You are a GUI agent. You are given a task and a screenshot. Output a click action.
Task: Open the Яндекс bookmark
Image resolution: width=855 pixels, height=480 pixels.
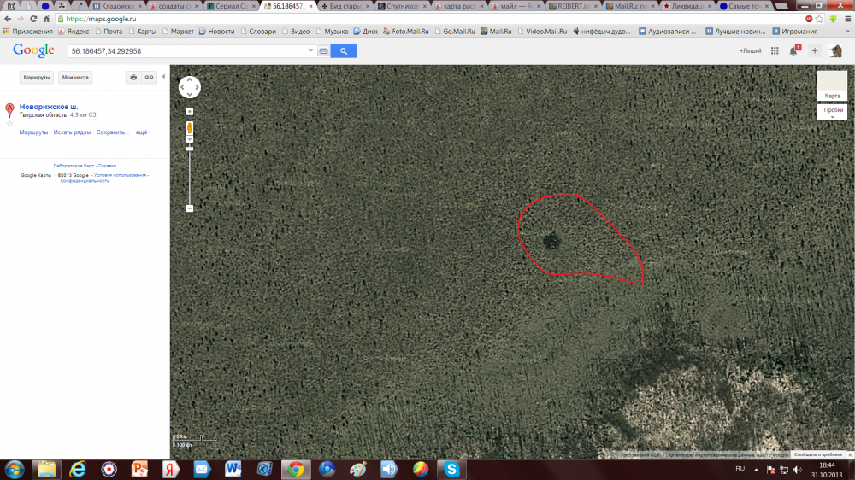[x=74, y=32]
